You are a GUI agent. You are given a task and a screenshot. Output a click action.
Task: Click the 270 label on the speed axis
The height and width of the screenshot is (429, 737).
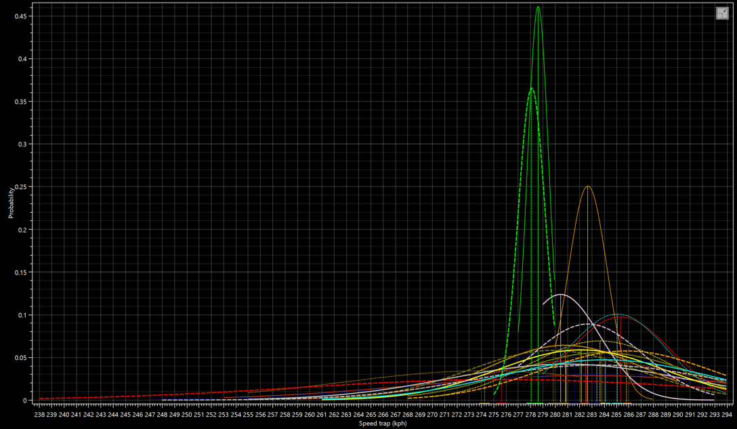[432, 414]
